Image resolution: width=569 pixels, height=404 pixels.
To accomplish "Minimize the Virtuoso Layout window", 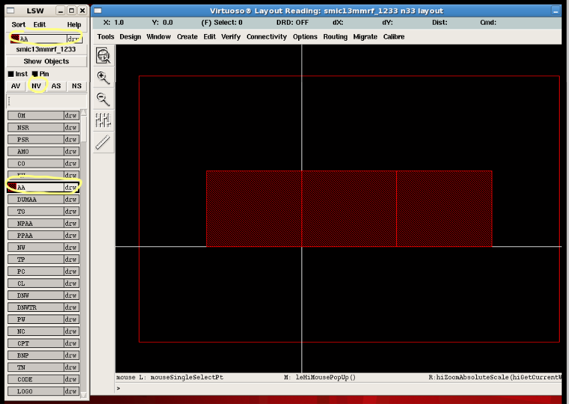I will (556, 11).
